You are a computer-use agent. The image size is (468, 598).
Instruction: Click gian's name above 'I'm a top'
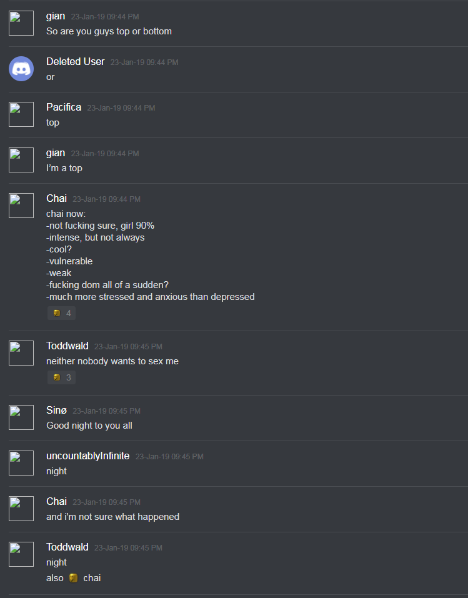(56, 153)
